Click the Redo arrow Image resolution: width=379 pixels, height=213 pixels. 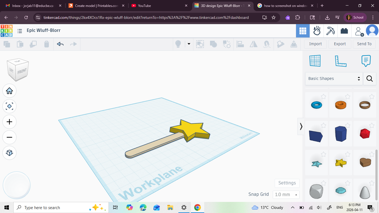tap(73, 44)
